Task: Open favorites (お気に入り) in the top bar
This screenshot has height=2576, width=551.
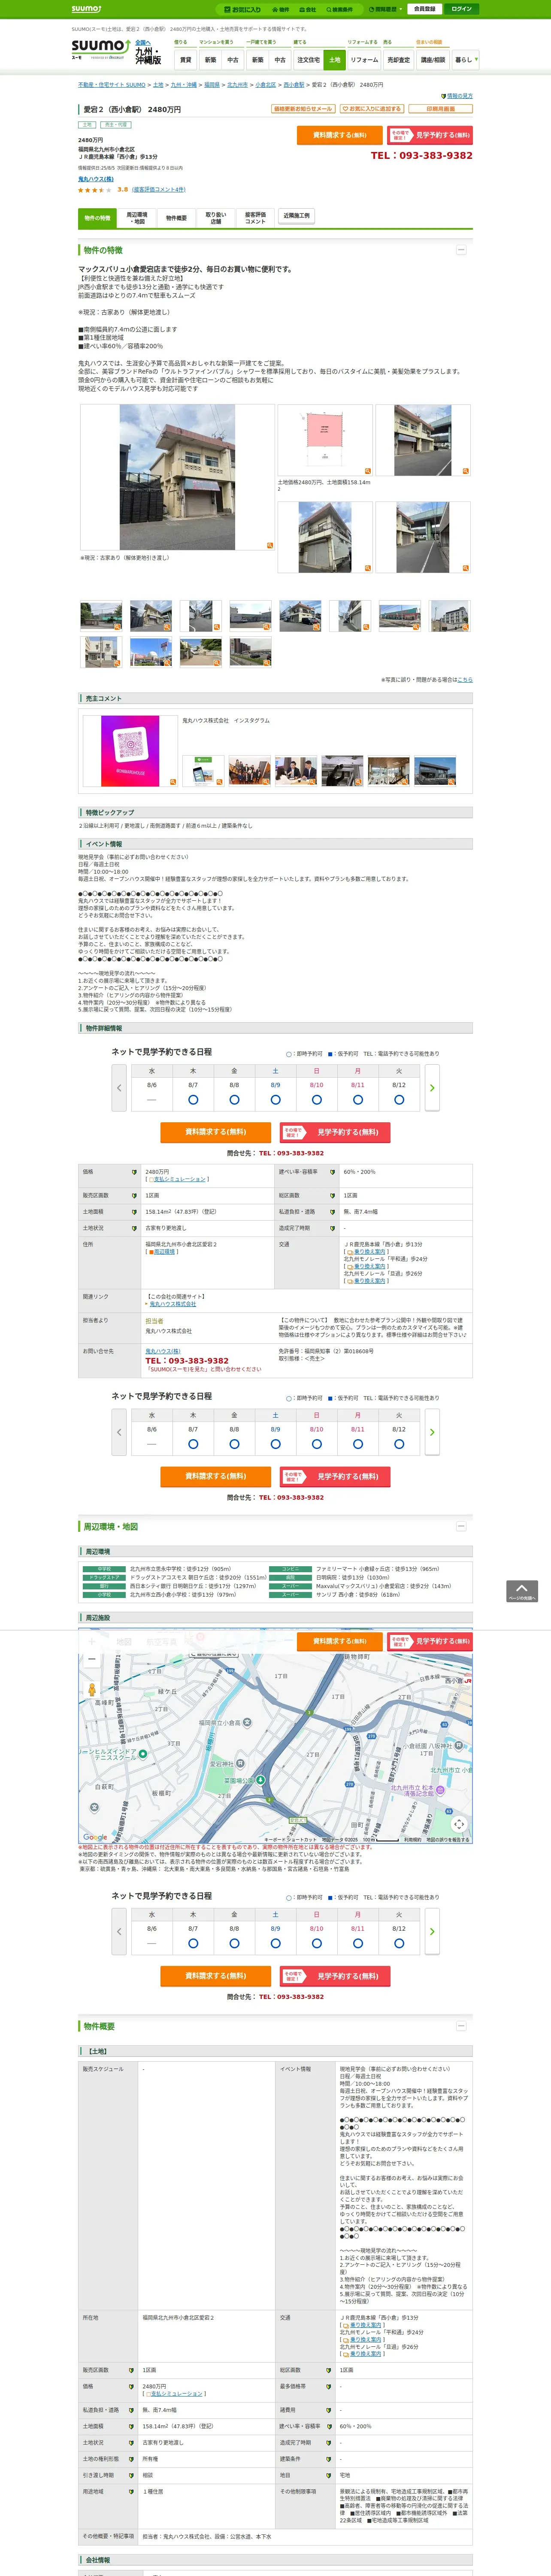Action: point(243,9)
